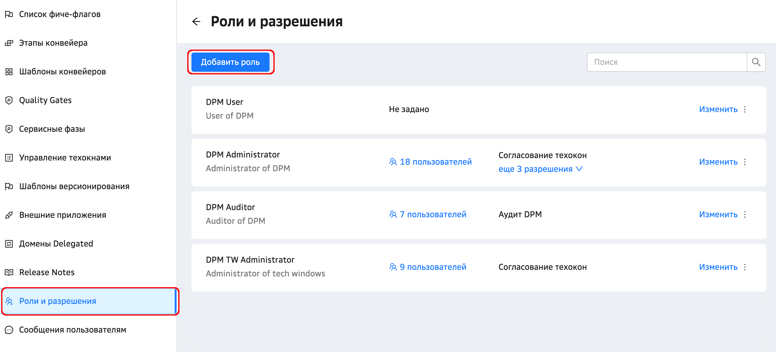Open three-dot menu for DPM Administrator
The image size is (776, 352).
[745, 162]
